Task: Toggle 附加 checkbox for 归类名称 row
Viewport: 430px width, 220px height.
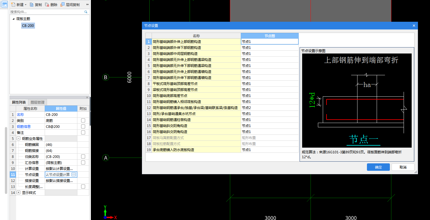Action: [x=83, y=156]
